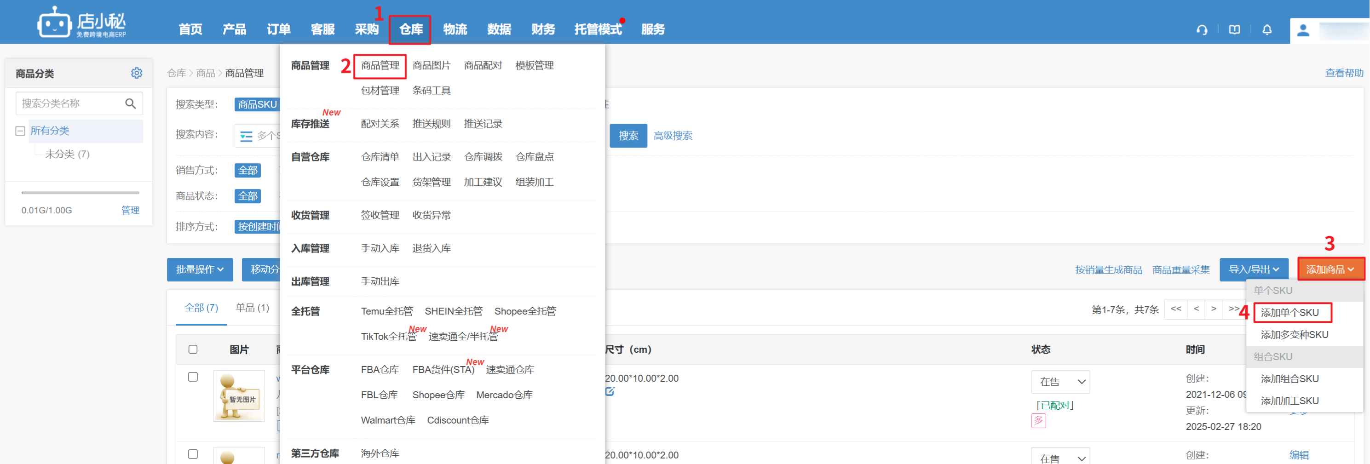Click the 店小秘 robot logo
The height and width of the screenshot is (464, 1370).
(54, 23)
